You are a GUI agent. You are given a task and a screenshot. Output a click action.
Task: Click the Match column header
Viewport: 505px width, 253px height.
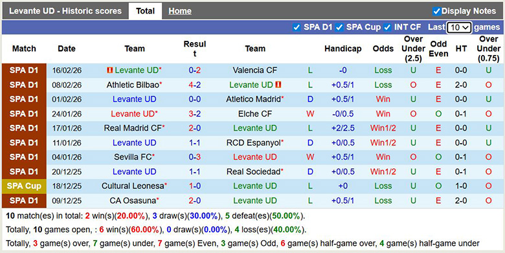[24, 49]
